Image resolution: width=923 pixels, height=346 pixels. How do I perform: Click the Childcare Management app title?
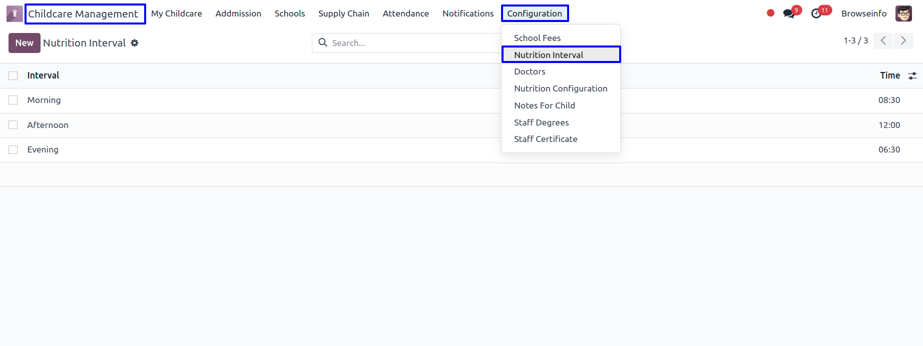coord(83,14)
